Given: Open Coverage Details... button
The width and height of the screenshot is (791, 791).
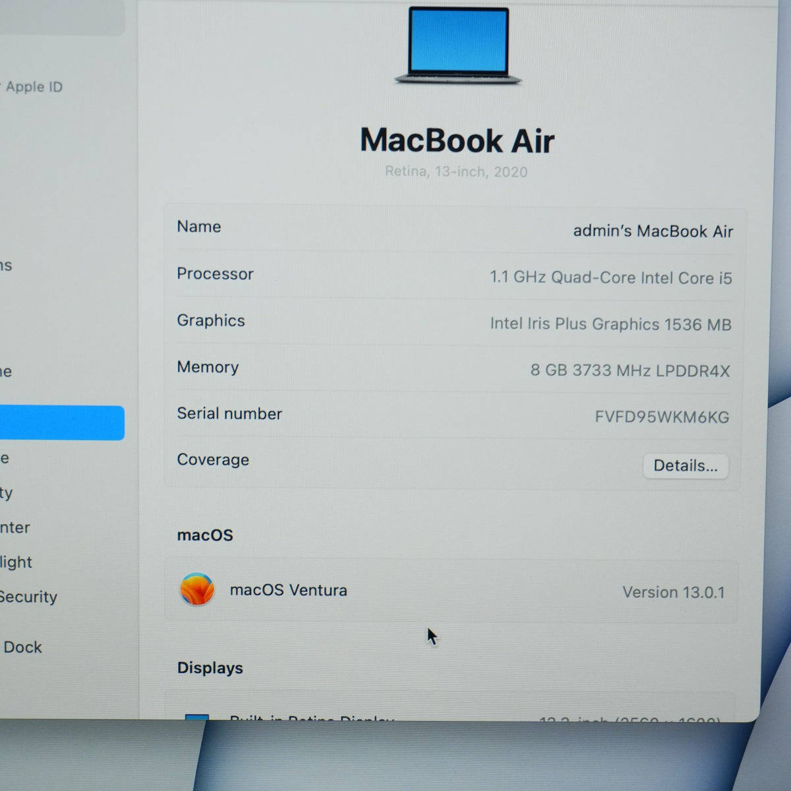Looking at the screenshot, I should click(686, 465).
